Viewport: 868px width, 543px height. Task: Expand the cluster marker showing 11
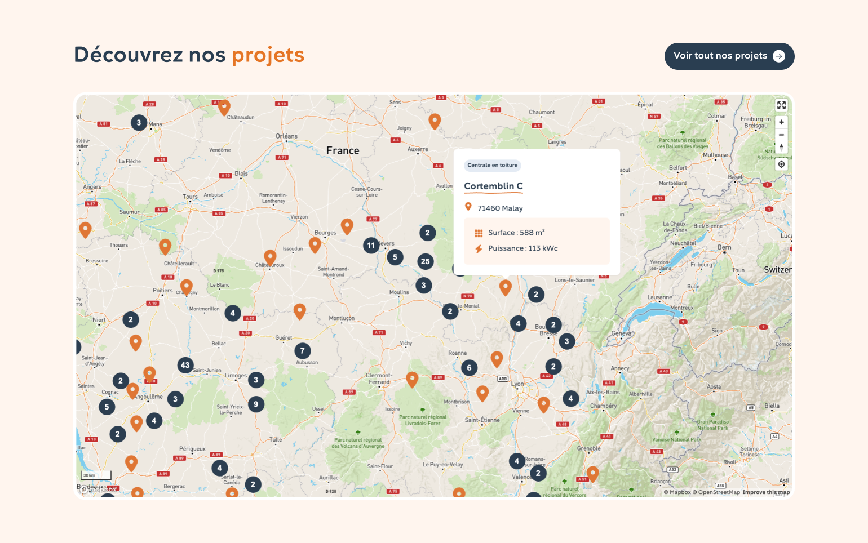click(x=371, y=246)
